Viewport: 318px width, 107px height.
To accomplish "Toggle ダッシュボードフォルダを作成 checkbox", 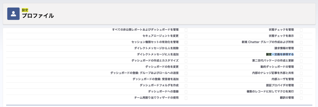I will coord(186,85).
